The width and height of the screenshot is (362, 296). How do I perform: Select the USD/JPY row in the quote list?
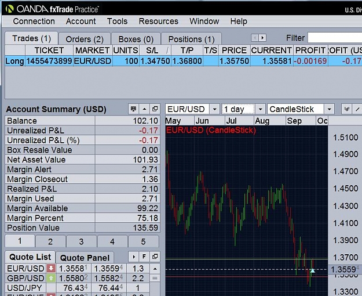78,288
